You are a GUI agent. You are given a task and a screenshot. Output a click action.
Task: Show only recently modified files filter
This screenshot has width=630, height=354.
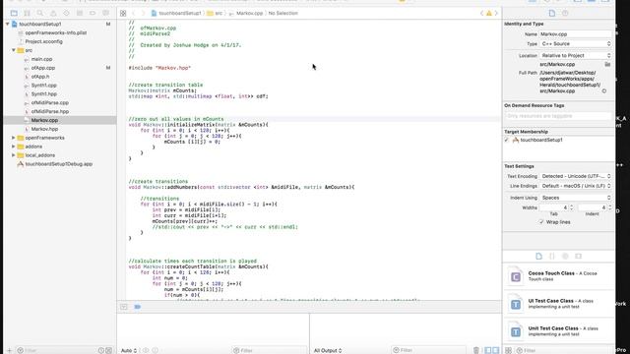[x=101, y=350]
